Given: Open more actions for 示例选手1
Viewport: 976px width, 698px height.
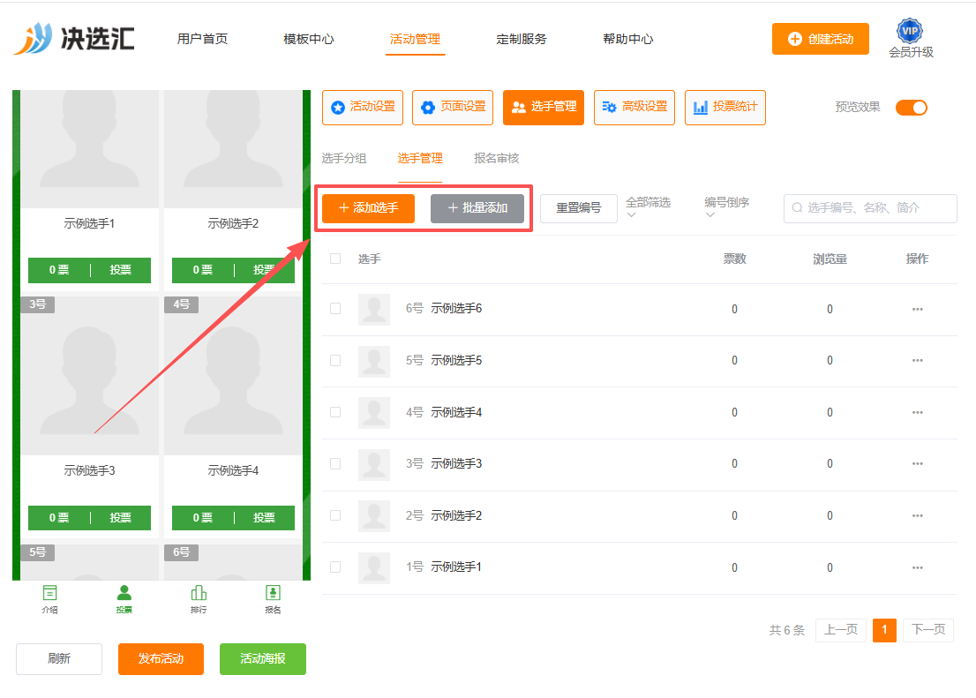Looking at the screenshot, I should pyautogui.click(x=917, y=567).
